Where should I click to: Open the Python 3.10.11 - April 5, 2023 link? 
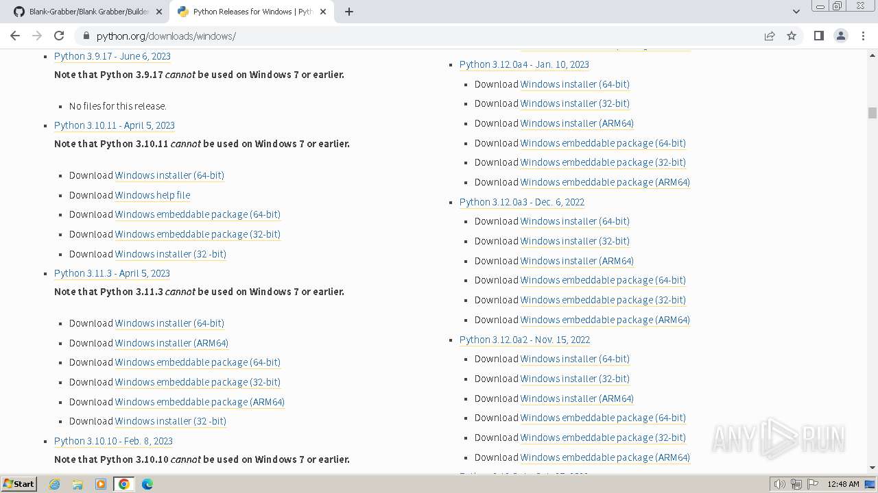coord(115,125)
